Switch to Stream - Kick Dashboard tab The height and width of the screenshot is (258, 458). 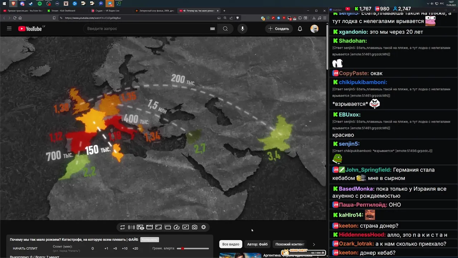(x=67, y=11)
